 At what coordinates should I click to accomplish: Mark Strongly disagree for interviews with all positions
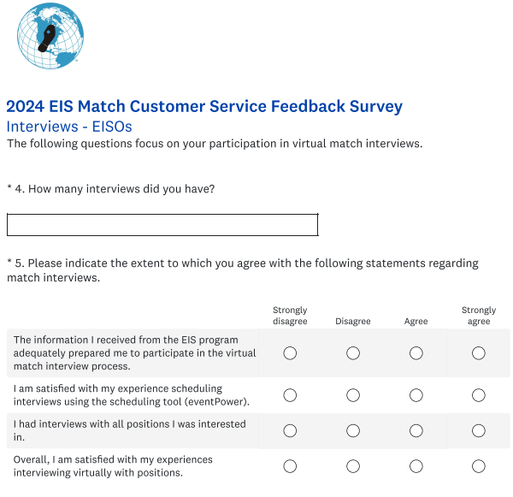(290, 430)
